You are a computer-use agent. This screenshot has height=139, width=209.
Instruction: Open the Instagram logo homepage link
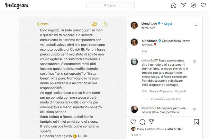[17, 5]
